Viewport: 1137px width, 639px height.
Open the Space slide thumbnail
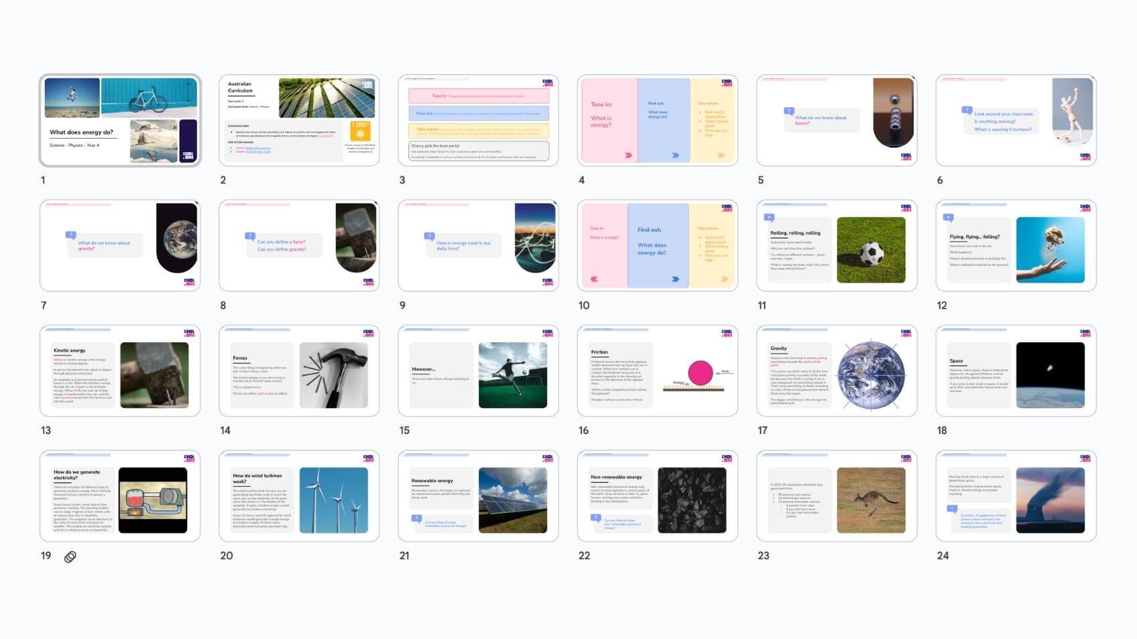pos(1016,371)
